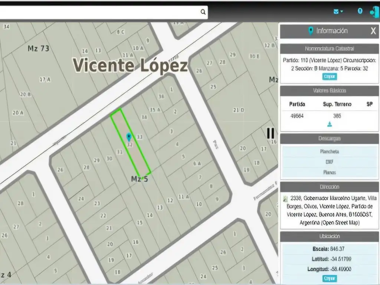Viewport: 380px width, 285px height.
Task: Open the envelope messages dropdown
Action: [338, 12]
